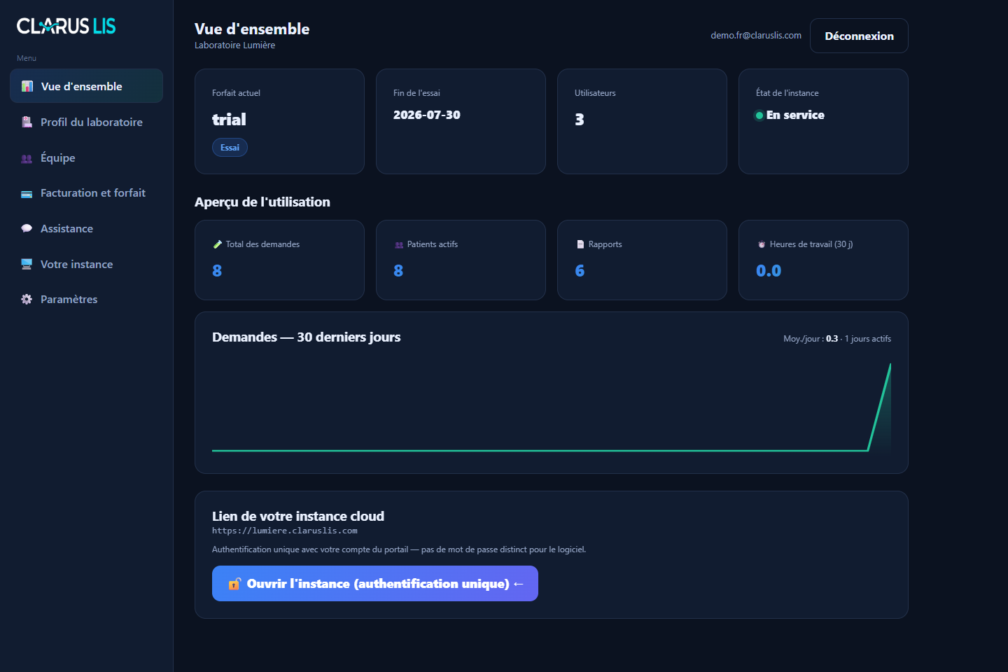Click the Clarus LIS logo
Screen dimensions: 1008x672
pyautogui.click(x=66, y=26)
